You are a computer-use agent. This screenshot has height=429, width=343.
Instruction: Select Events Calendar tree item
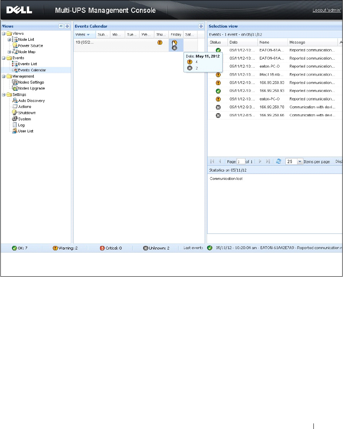(32, 70)
